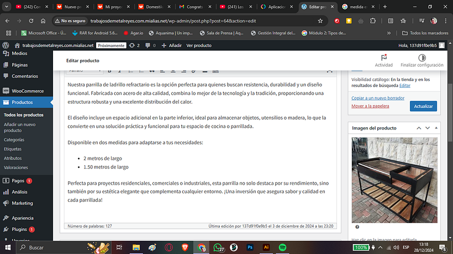Click help question mark under product image
453x254 pixels.
coord(357,227)
